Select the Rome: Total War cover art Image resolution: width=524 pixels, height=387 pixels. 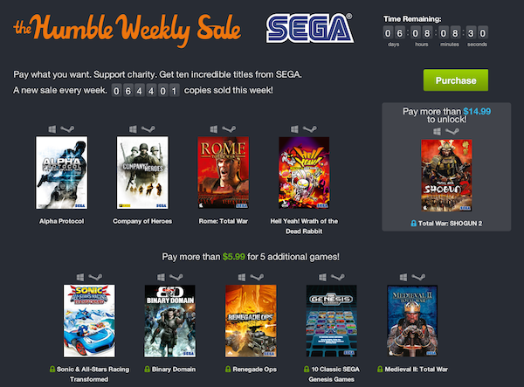(224, 172)
